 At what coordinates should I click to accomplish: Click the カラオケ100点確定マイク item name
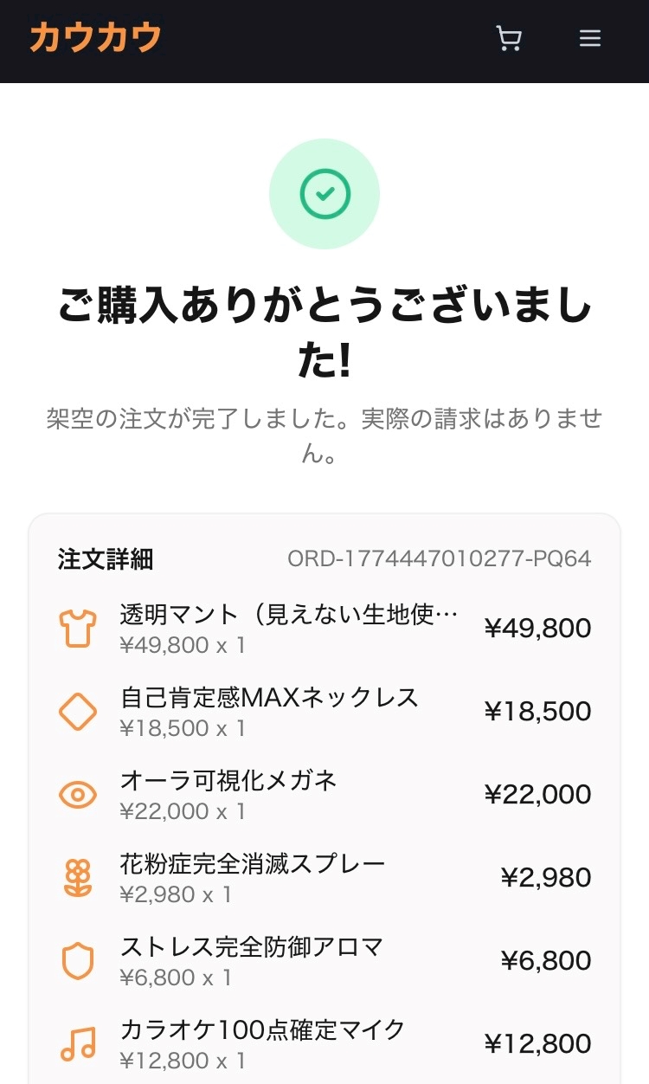[x=263, y=1029]
